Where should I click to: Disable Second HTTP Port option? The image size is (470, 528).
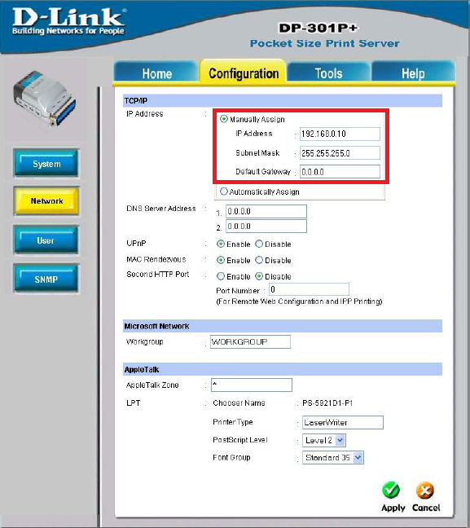click(x=259, y=276)
